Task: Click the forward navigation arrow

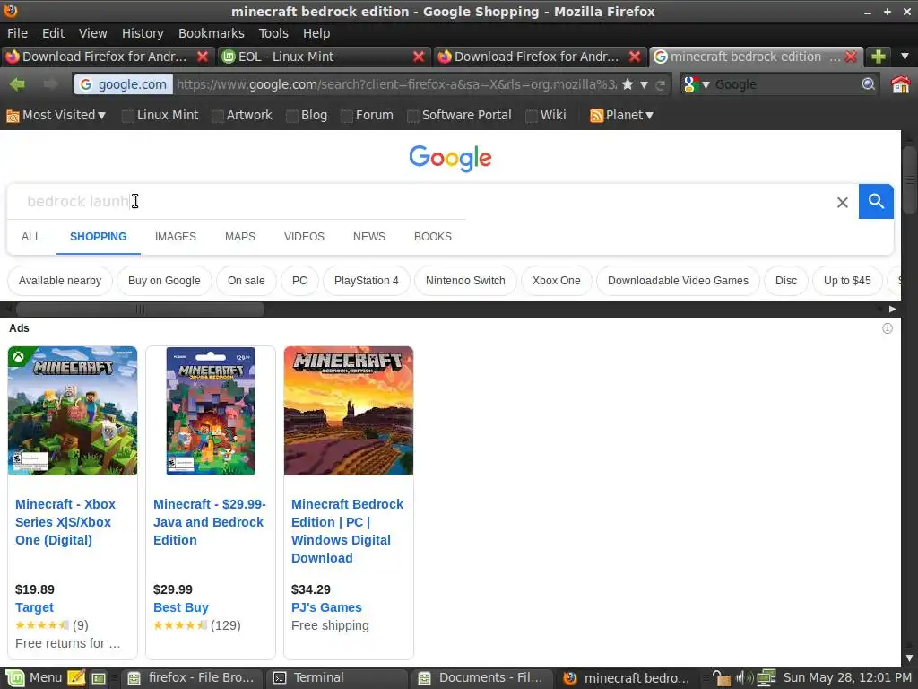Action: pyautogui.click(x=51, y=84)
